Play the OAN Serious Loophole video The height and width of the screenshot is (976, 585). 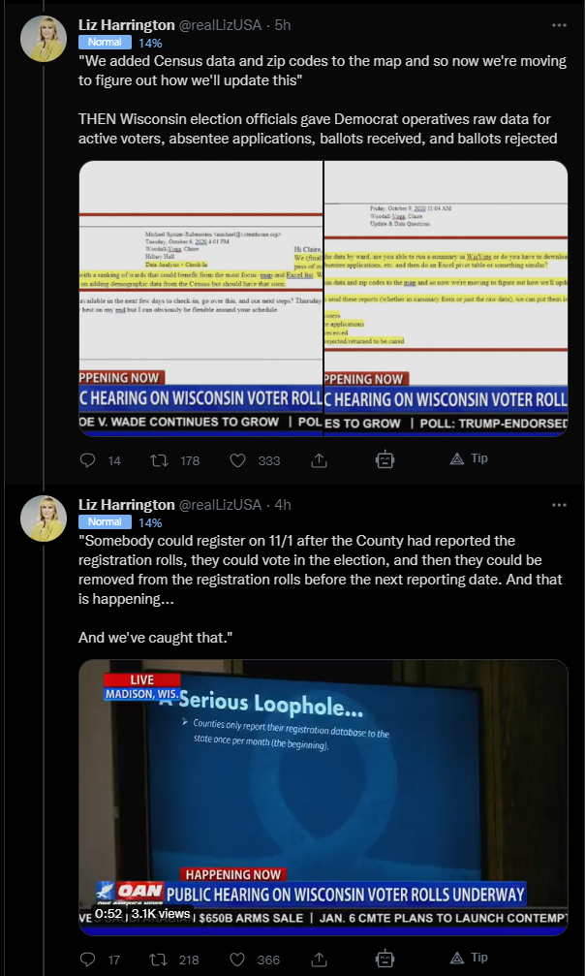[x=323, y=798]
